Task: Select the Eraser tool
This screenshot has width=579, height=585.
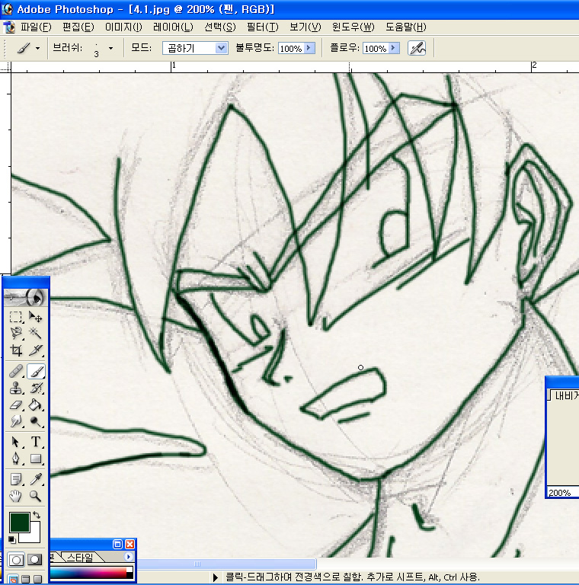Action: tap(16, 404)
